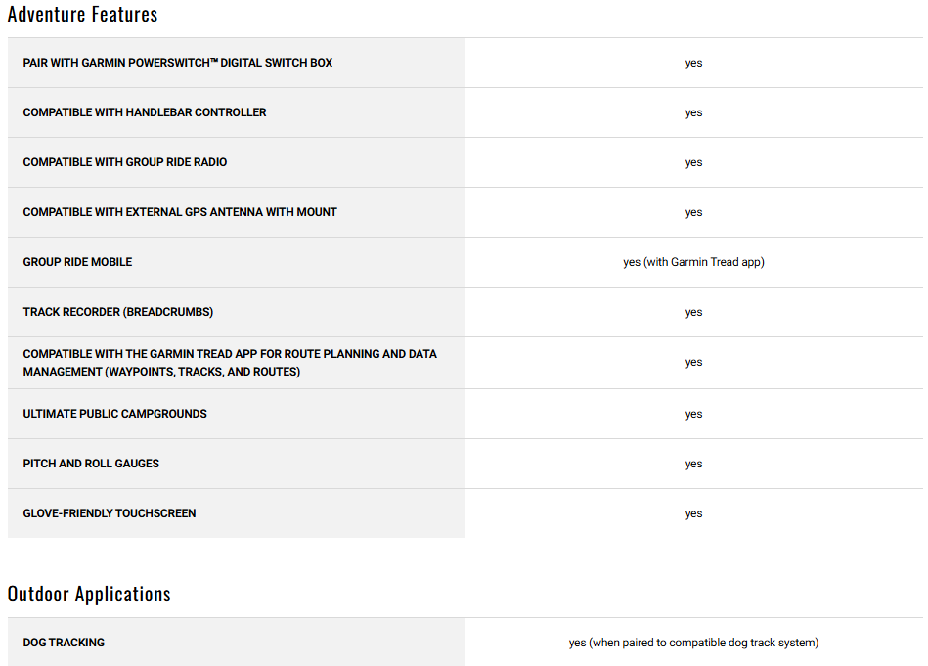Click Ultimate Public Campgrounds label
This screenshot has height=666, width=928.
coord(114,414)
